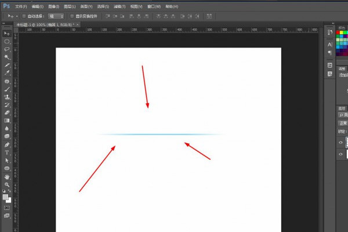Open the 图像 menu
The image size is (348, 232).
pos(54,6)
